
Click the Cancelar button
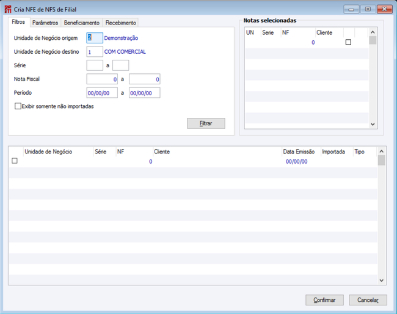click(x=368, y=300)
